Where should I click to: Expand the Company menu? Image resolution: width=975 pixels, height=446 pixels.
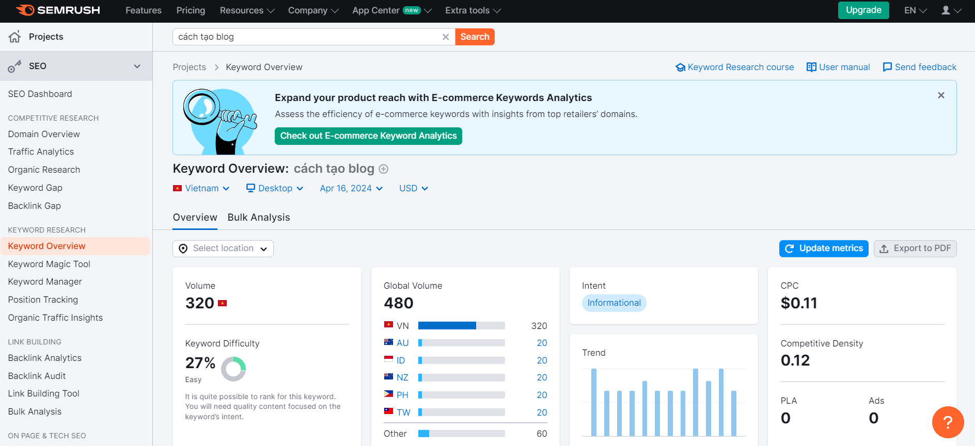[313, 10]
